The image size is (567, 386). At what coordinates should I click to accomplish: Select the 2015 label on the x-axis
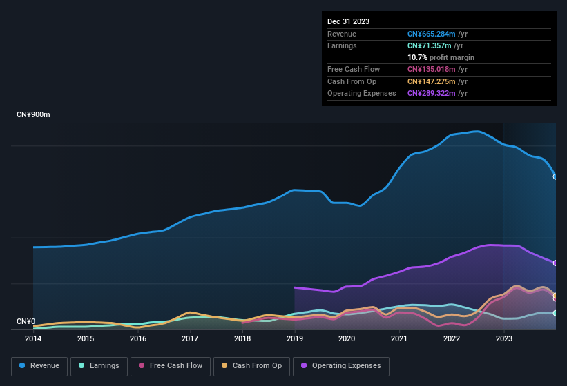point(86,338)
